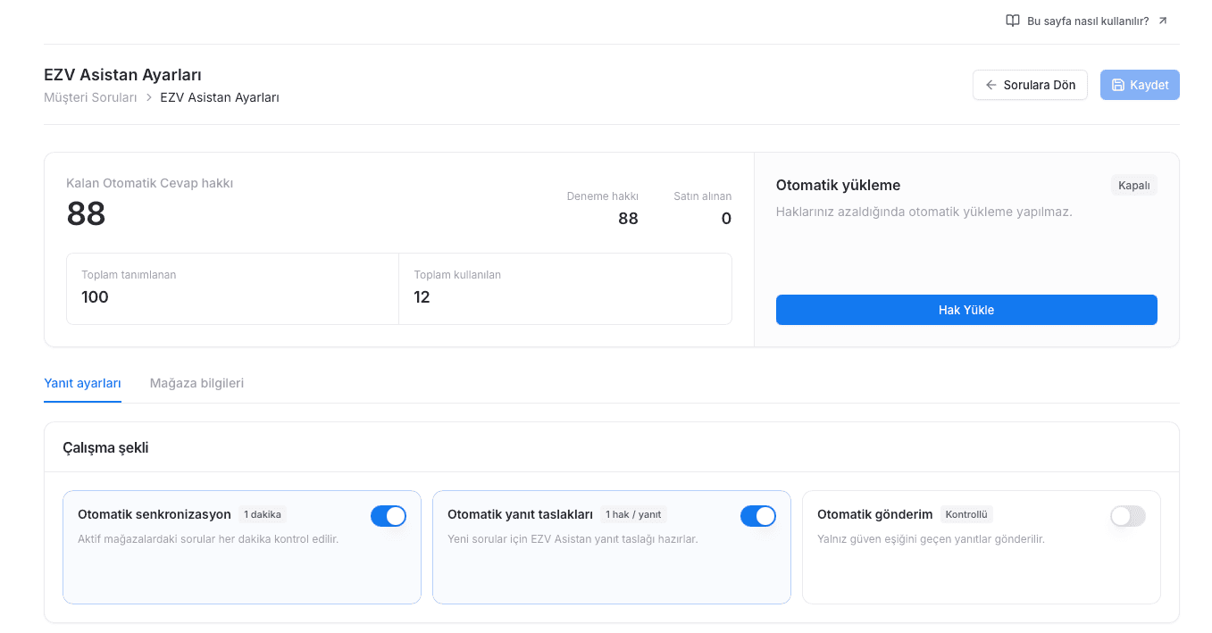Enable the Otomatik gönderim toggle
This screenshot has height=633, width=1212.
pyautogui.click(x=1128, y=516)
